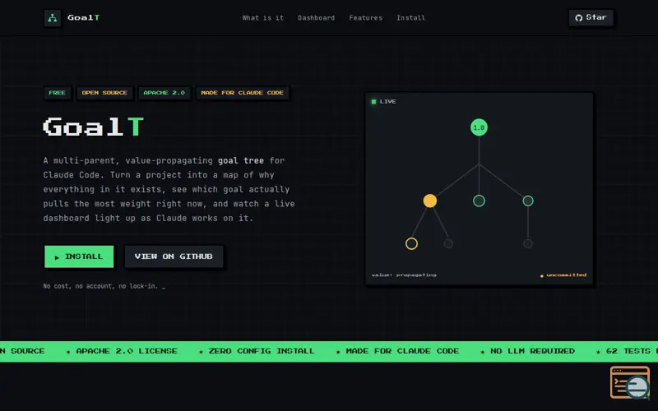Screen dimensions: 658x411
Task: Click the APACHE 2.0 badge
Action: [164, 93]
